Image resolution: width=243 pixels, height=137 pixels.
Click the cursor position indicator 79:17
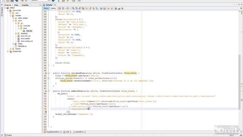232,135
